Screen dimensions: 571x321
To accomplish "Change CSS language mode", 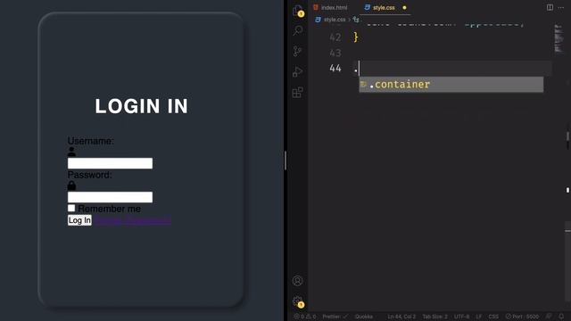I will coord(493,317).
